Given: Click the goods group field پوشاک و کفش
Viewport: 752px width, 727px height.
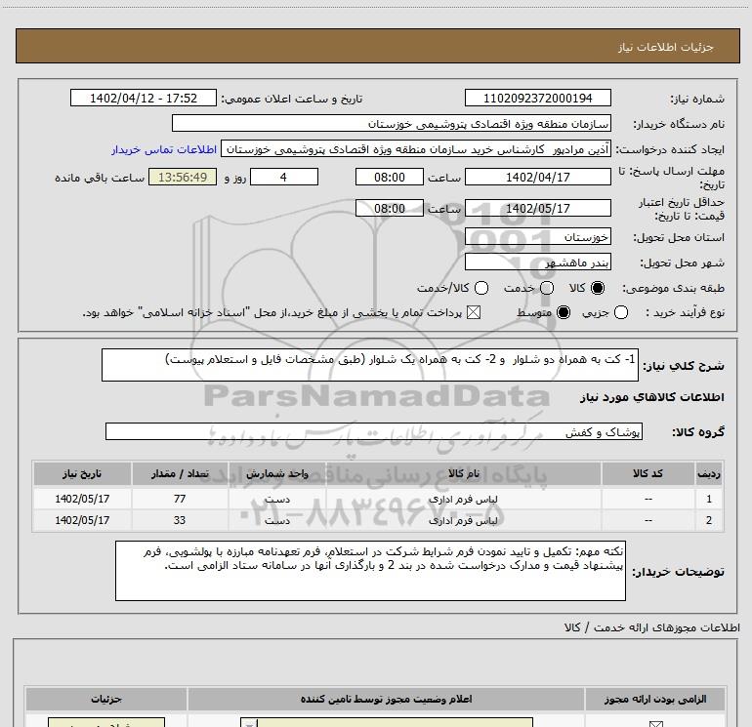Looking at the screenshot, I should (374, 431).
